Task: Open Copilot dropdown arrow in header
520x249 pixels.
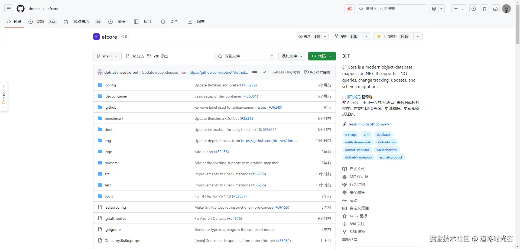Action: click(x=442, y=9)
